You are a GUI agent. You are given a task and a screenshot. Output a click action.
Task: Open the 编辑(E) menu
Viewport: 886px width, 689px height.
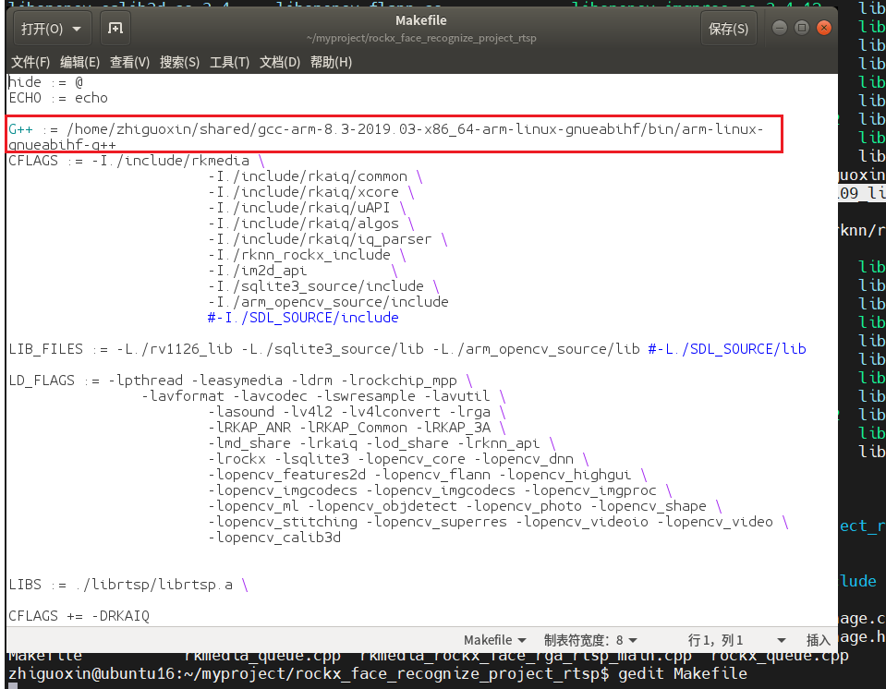click(x=79, y=62)
